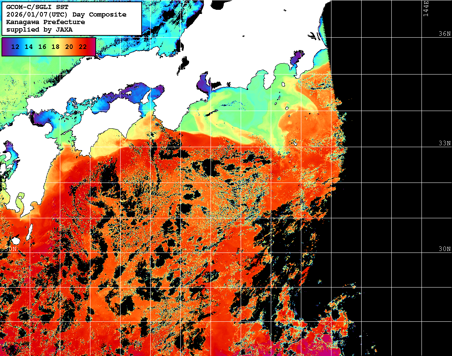This screenshot has height=356, width=452.
Task: Click the 33N latitude label at right
Action: (444, 143)
